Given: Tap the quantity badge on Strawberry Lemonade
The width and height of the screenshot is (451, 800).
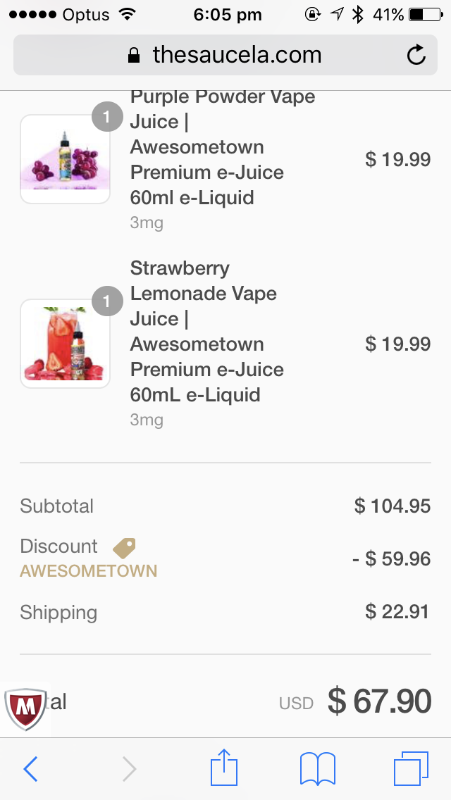Looking at the screenshot, I should 107,302.
